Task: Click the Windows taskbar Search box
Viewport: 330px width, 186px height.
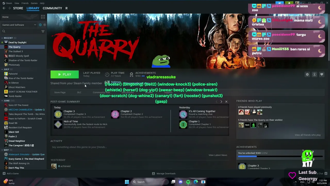Action: [x=150, y=182]
